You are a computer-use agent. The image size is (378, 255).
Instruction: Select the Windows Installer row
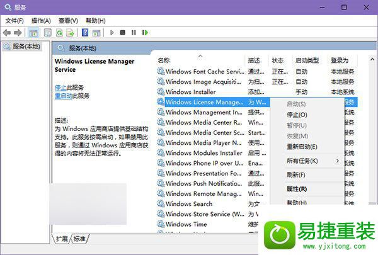257,91
